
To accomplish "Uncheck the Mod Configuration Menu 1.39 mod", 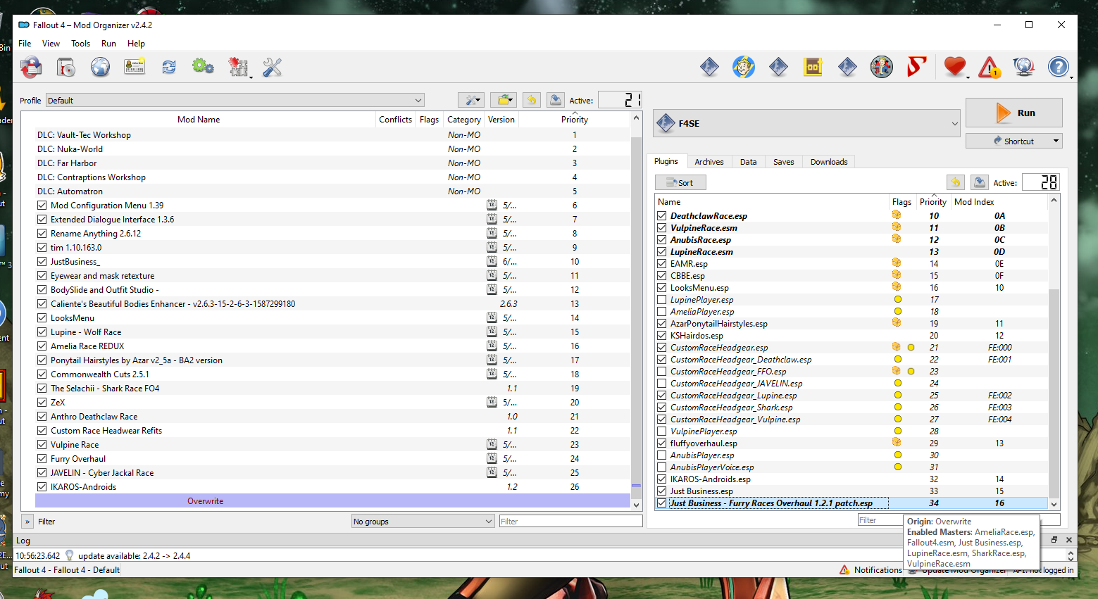I will click(x=42, y=206).
